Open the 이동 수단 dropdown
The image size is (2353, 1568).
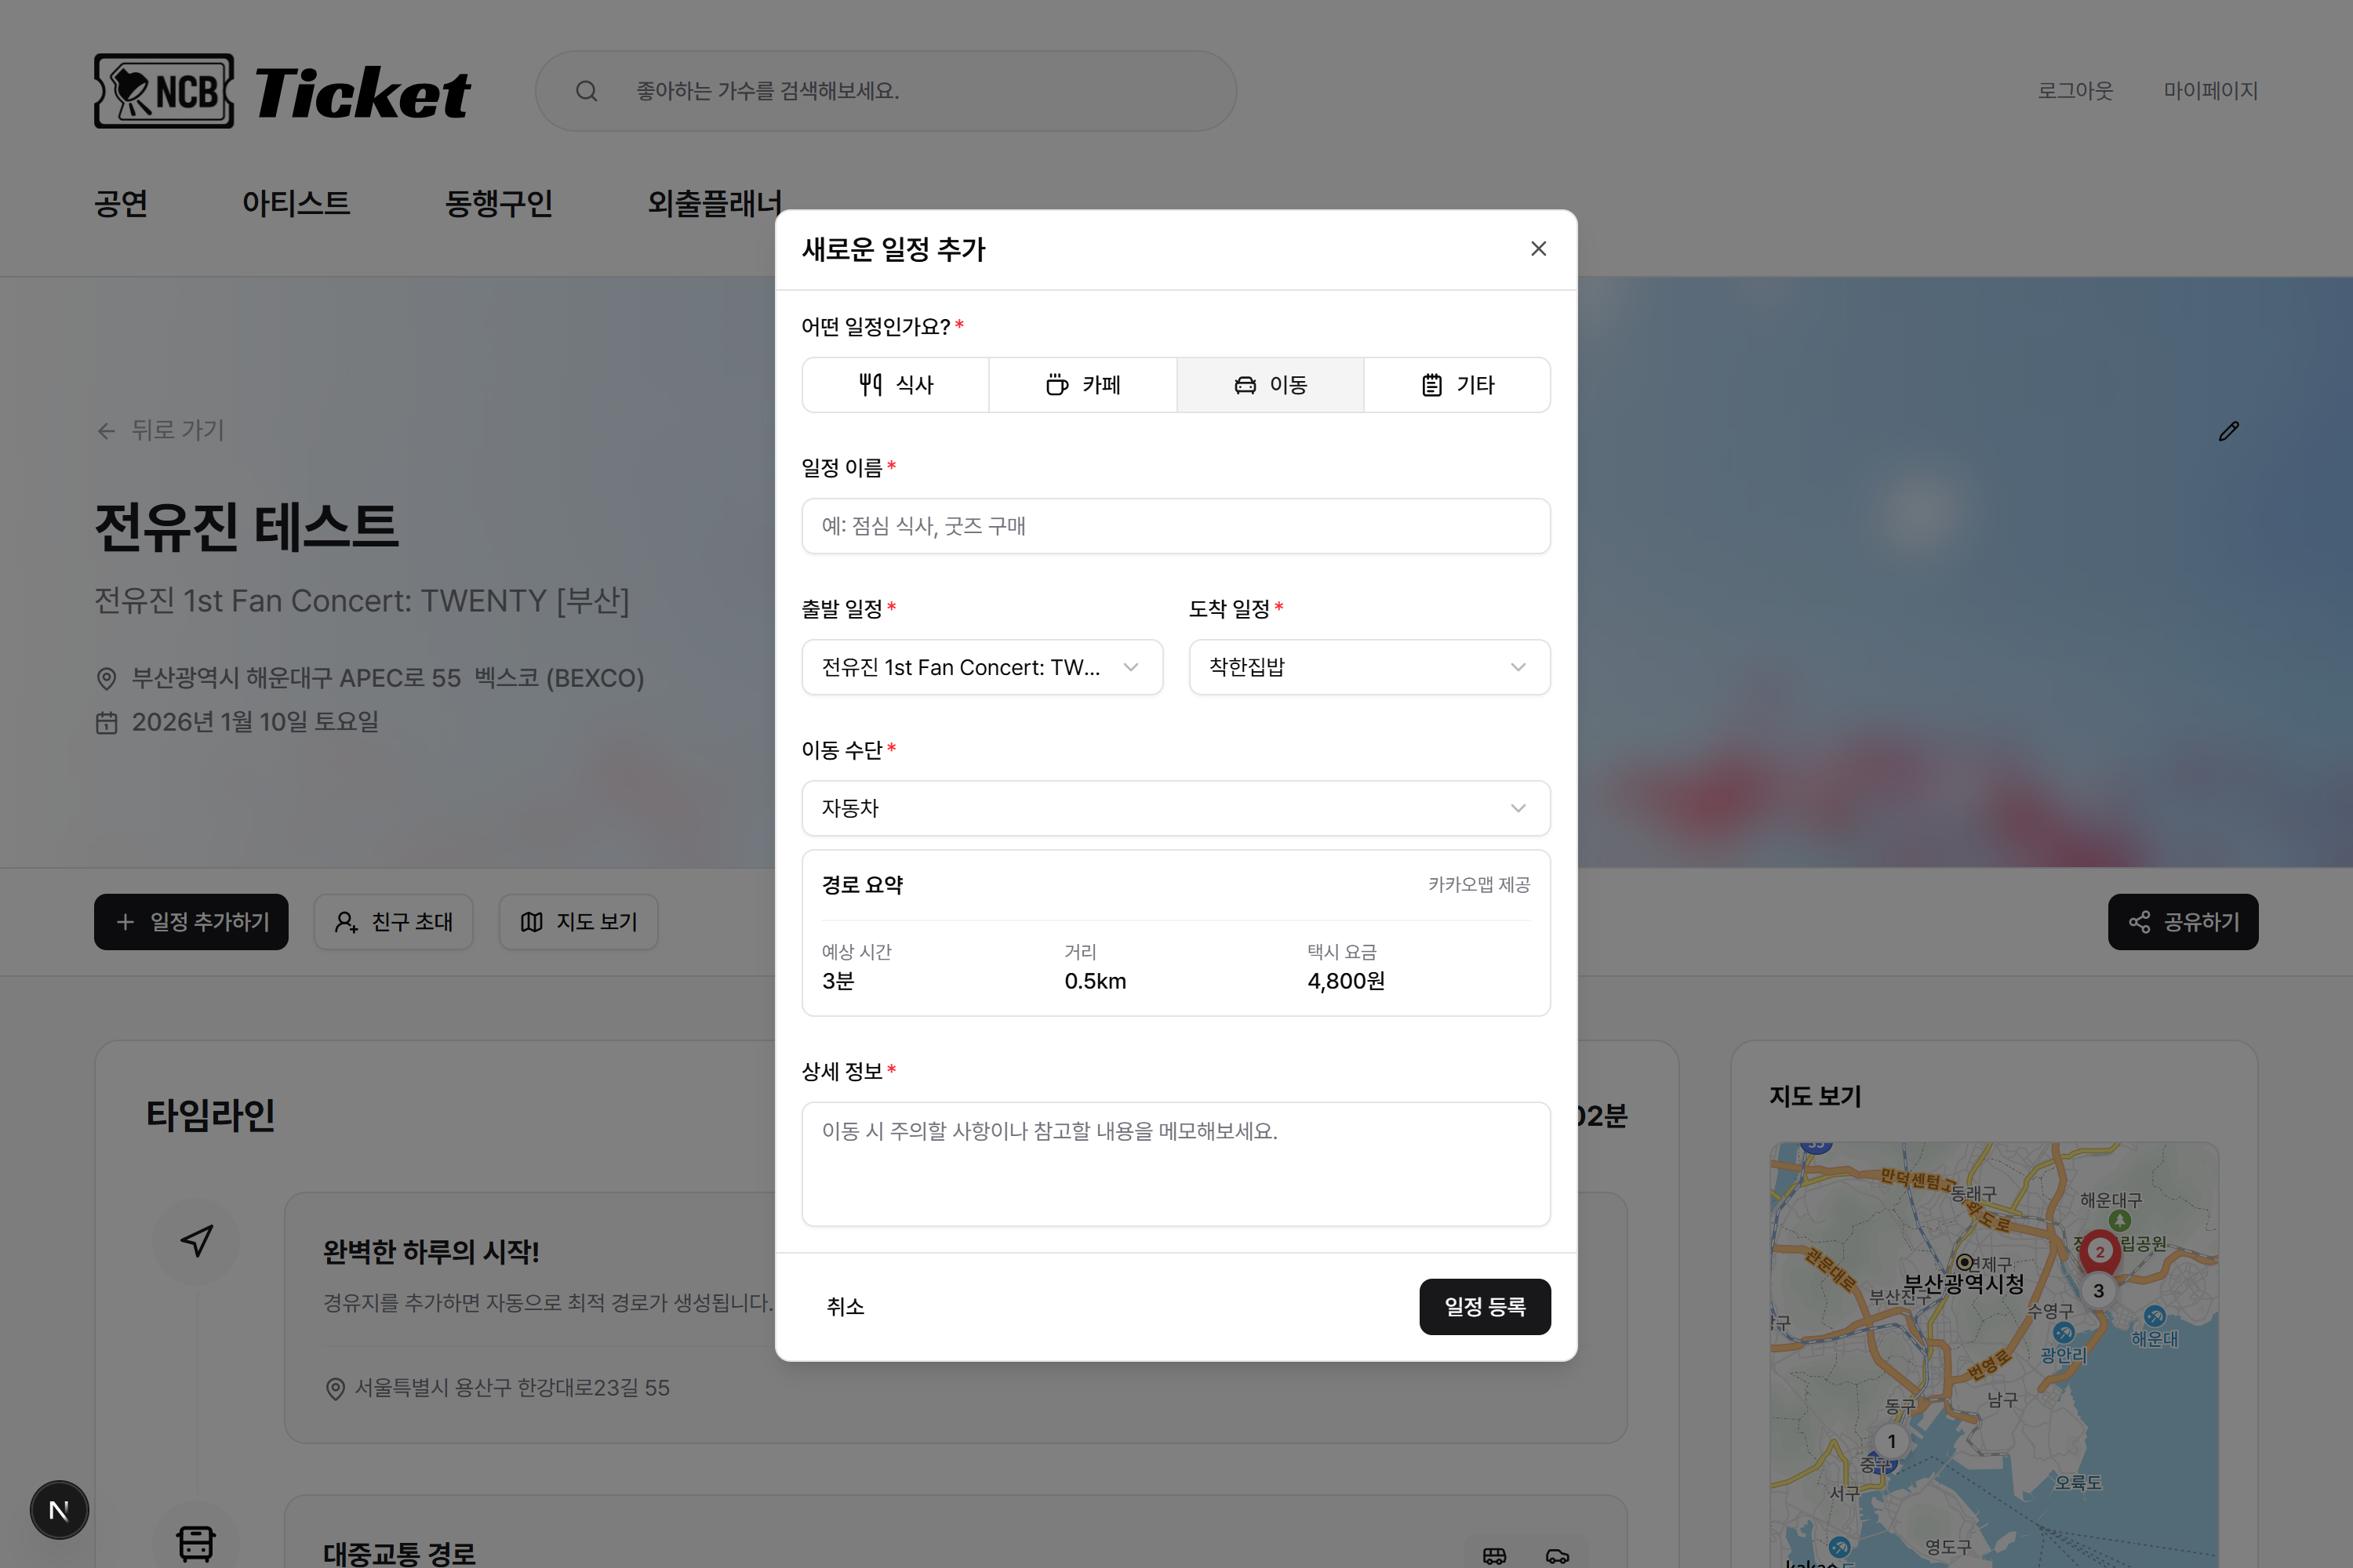point(1176,808)
